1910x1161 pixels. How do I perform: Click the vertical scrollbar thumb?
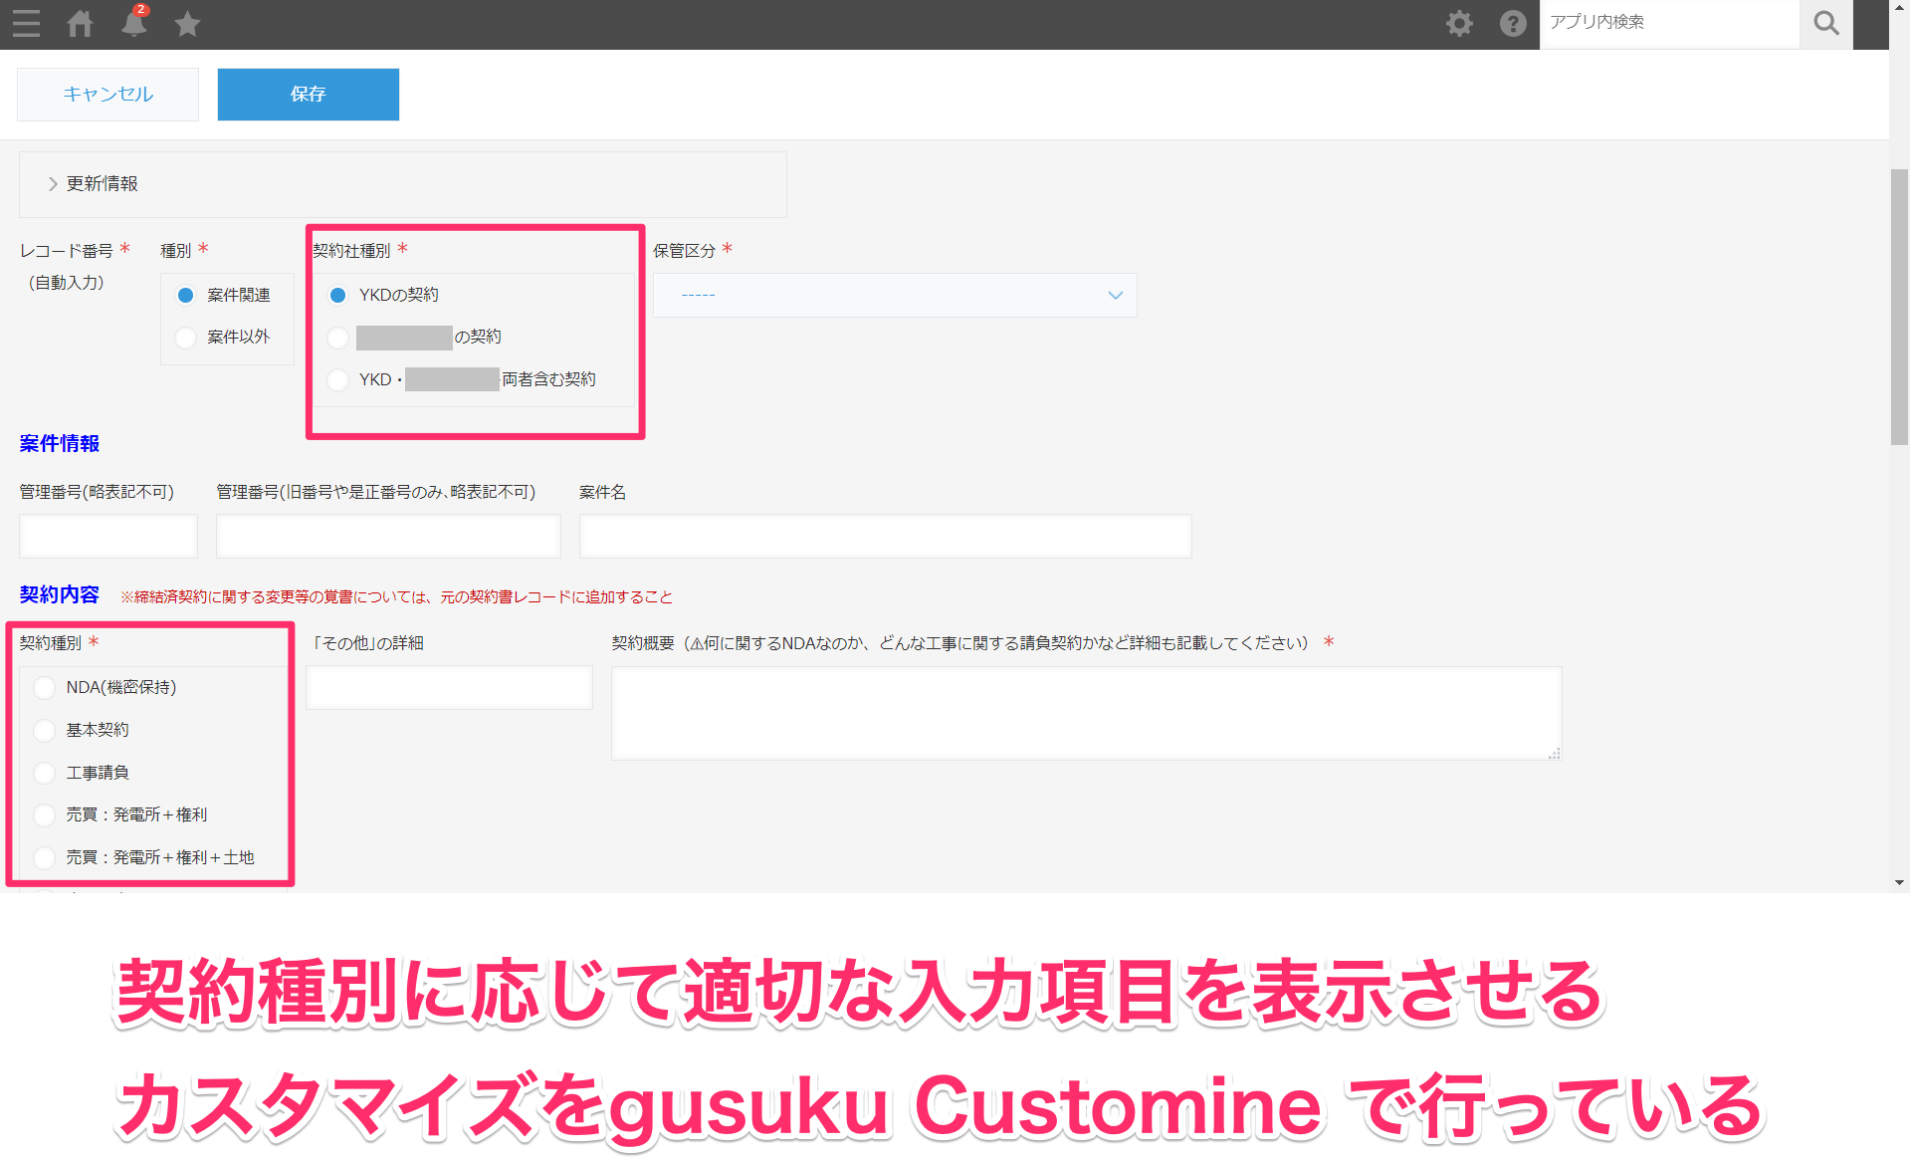[x=1900, y=307]
